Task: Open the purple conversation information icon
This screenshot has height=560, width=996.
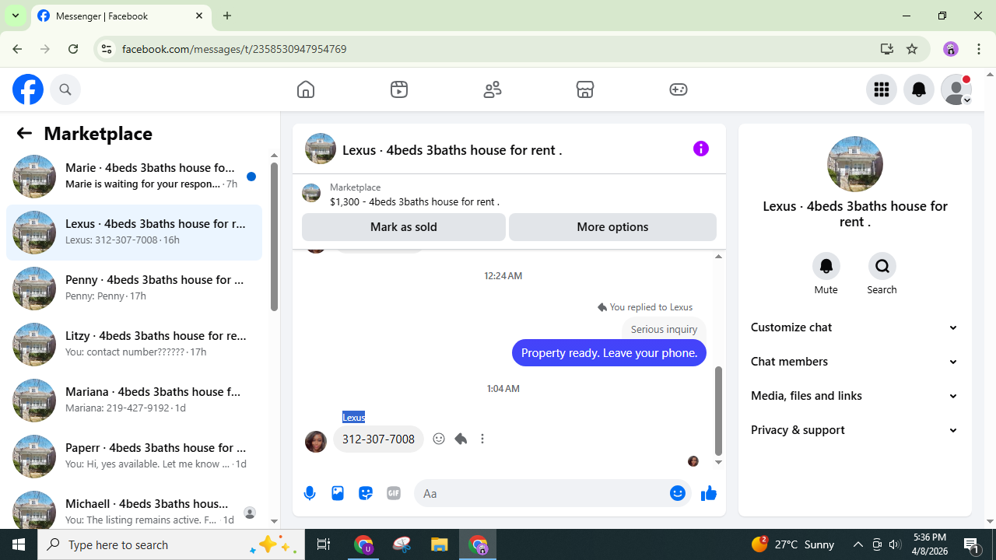Action: (x=701, y=149)
